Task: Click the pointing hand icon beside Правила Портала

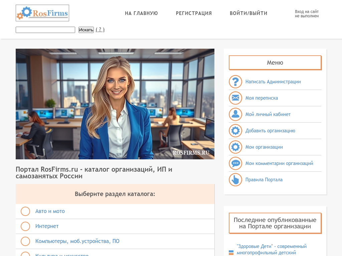Action: (x=235, y=180)
